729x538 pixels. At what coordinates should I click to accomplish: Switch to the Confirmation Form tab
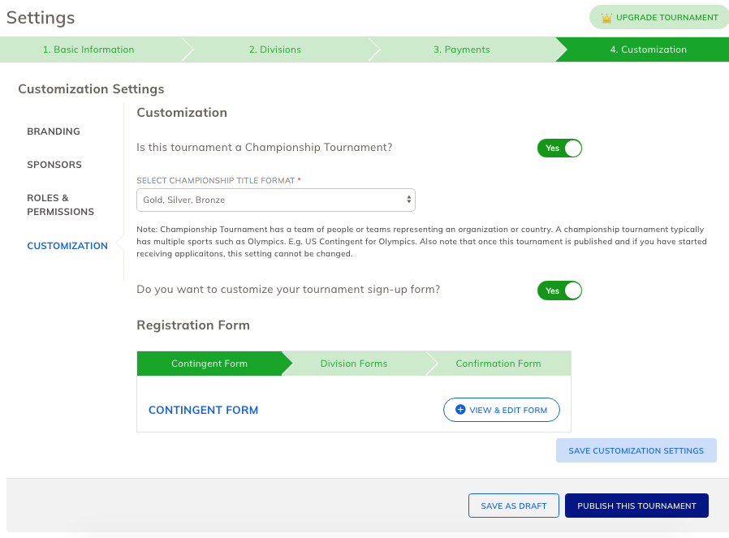click(x=498, y=364)
